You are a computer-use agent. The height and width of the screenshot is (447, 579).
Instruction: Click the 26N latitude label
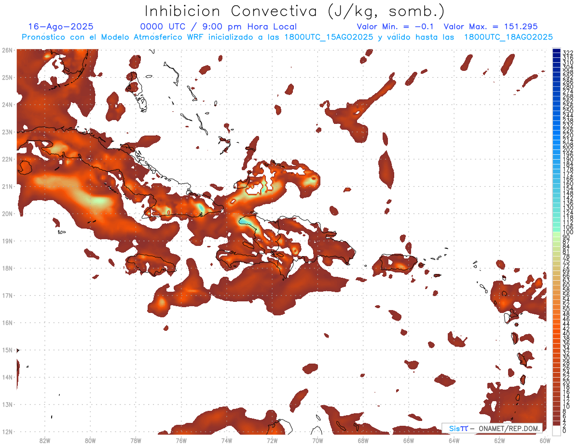point(7,50)
